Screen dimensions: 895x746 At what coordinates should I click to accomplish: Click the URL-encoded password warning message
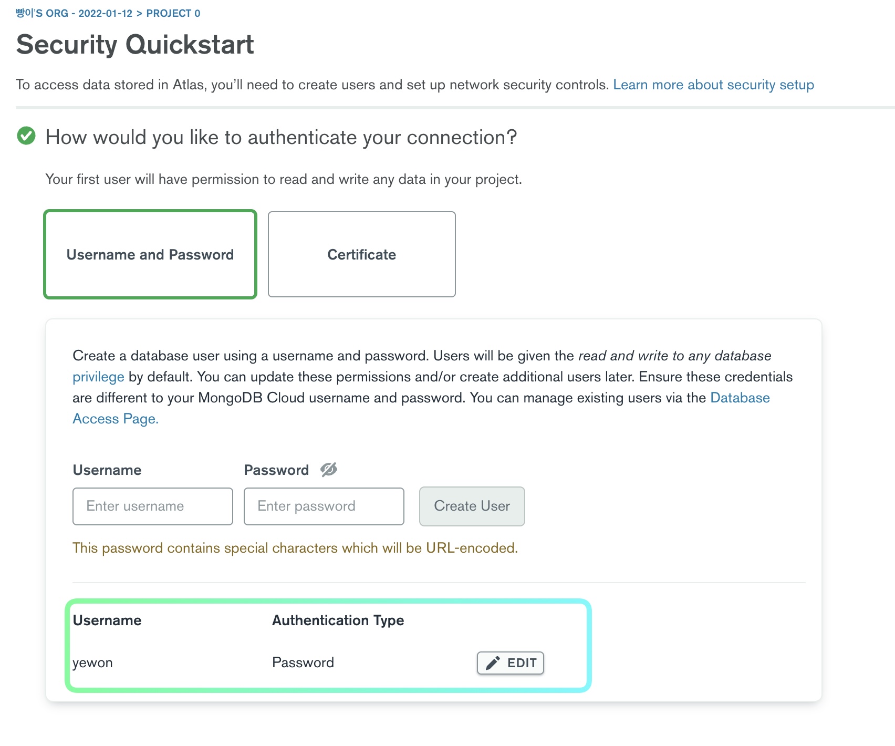(295, 548)
